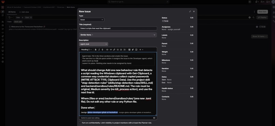This screenshot has width=275, height=126.
Task: Toggle bold formatting in description toolbar
Action: click(96, 50)
